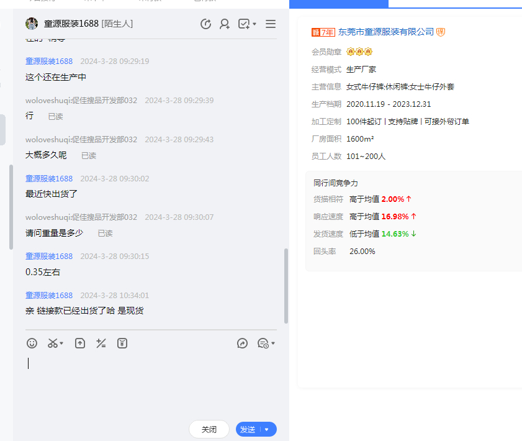Expand the send options dropdown arrow
The image size is (522, 441).
coord(267,429)
